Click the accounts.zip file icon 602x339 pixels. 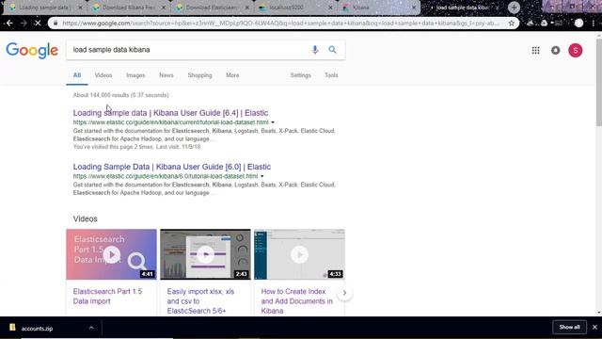[x=12, y=327]
